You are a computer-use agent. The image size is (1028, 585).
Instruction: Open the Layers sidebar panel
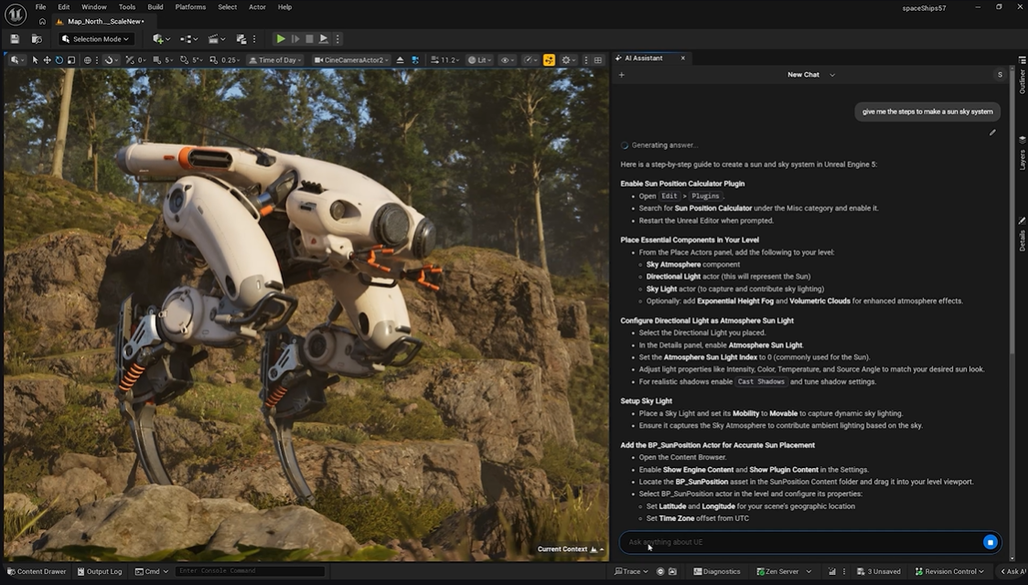[1022, 154]
